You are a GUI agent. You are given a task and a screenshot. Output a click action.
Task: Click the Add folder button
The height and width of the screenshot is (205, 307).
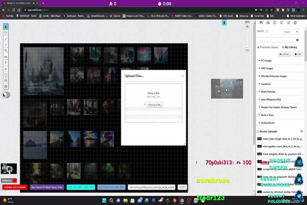298,54
